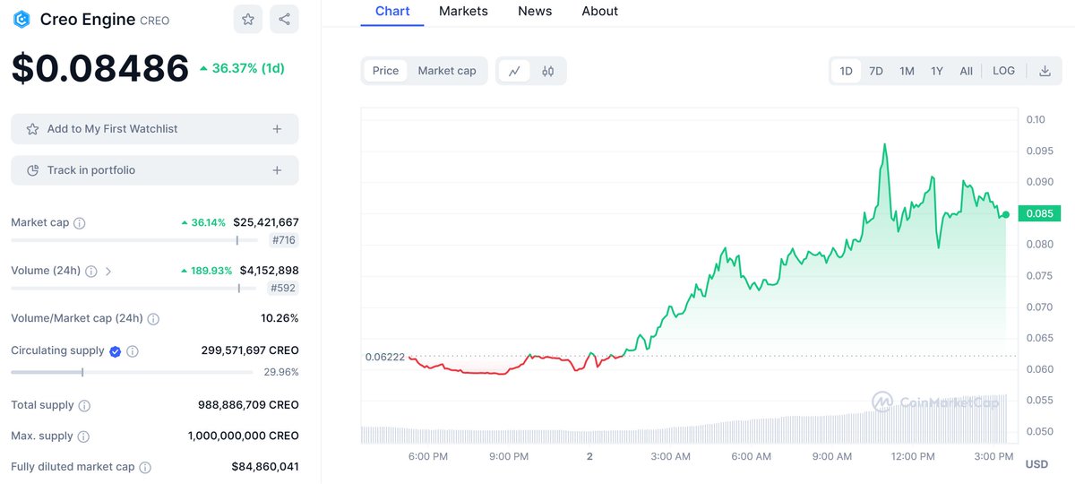Click the $0.08486 price heading
1075x484 pixels.
click(100, 69)
